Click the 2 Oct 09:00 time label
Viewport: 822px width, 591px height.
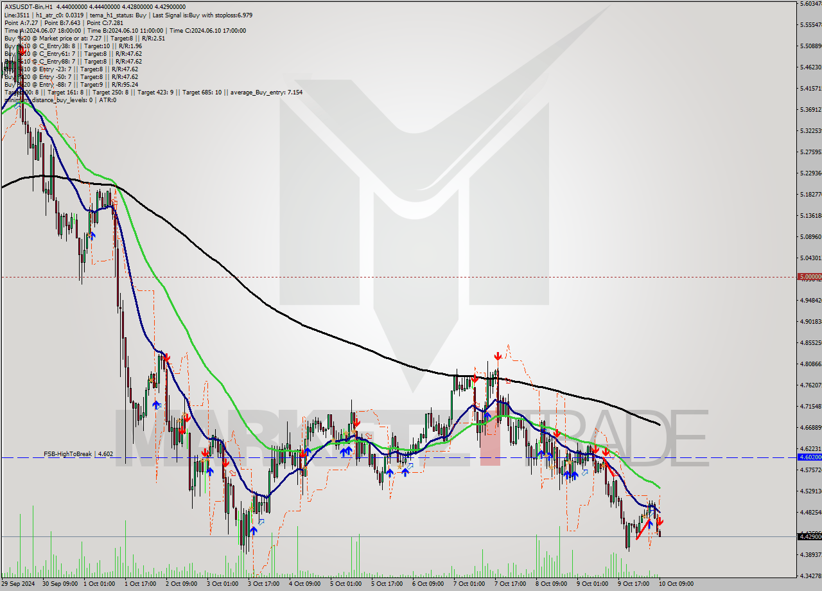tap(183, 584)
